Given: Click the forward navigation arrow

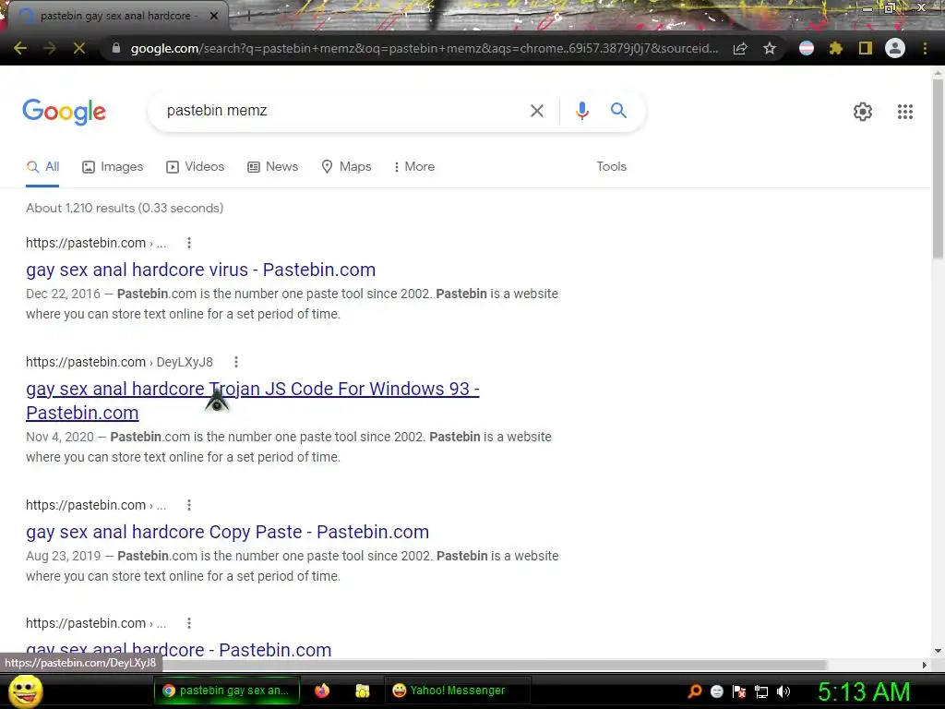Looking at the screenshot, I should click(50, 48).
